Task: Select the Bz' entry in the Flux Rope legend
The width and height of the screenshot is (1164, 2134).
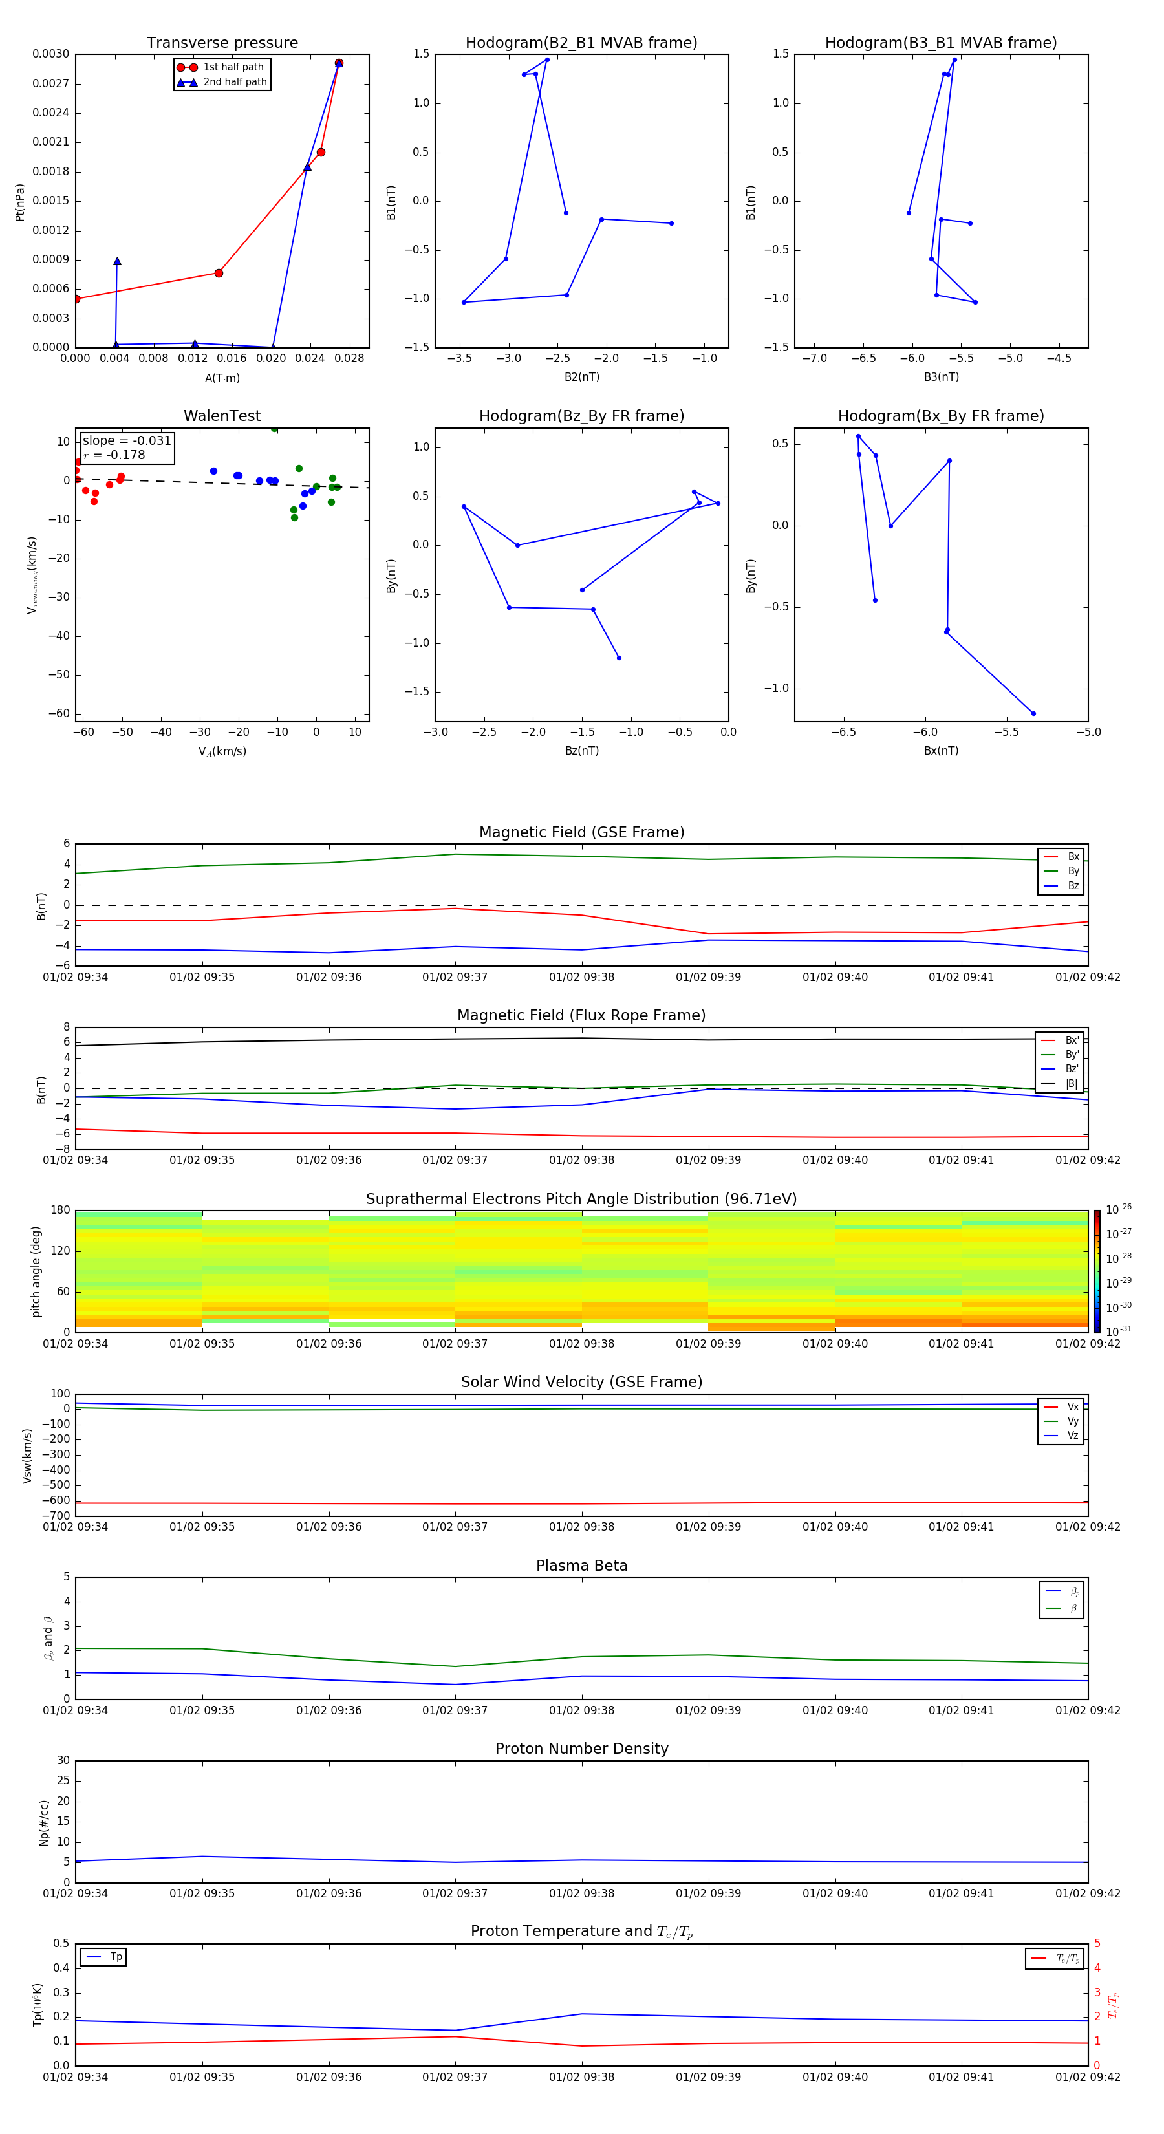Action: [x=1061, y=1069]
